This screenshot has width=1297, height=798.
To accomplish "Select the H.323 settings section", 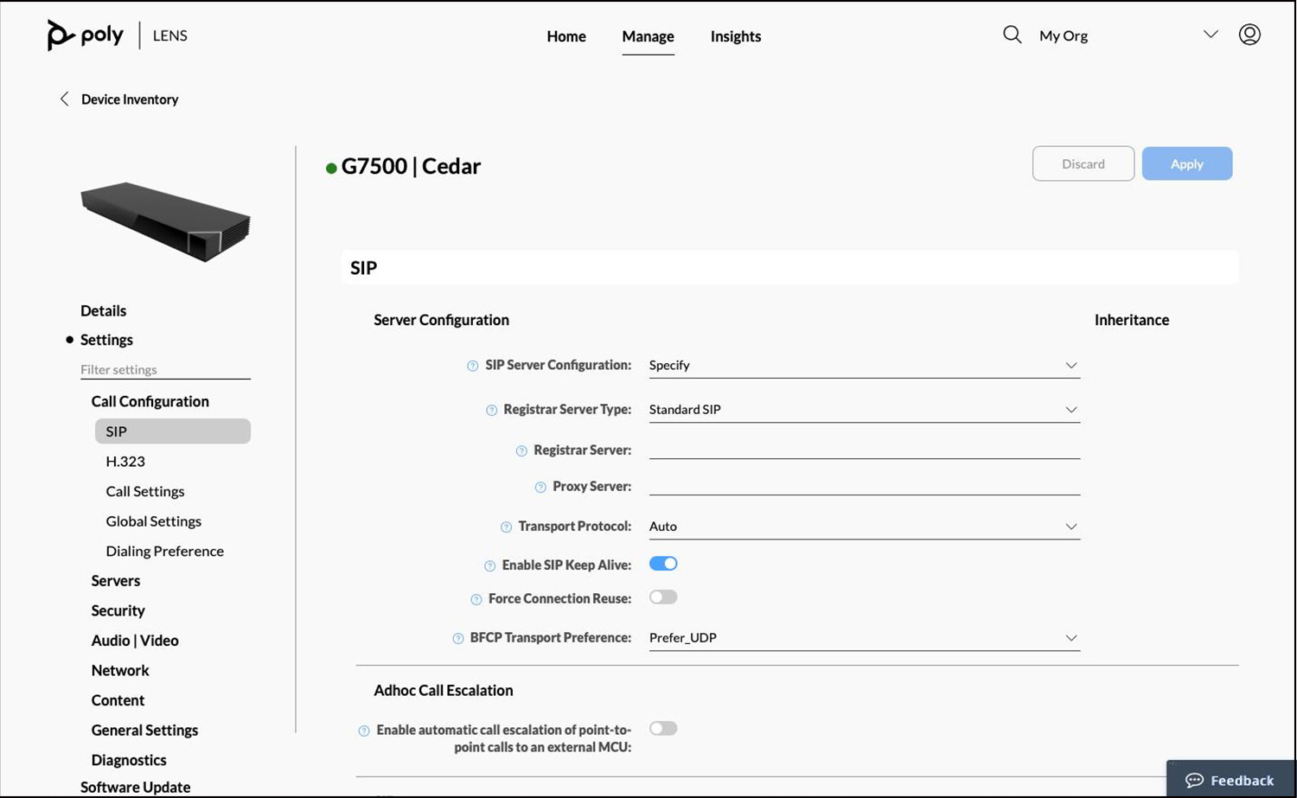I will click(x=125, y=461).
